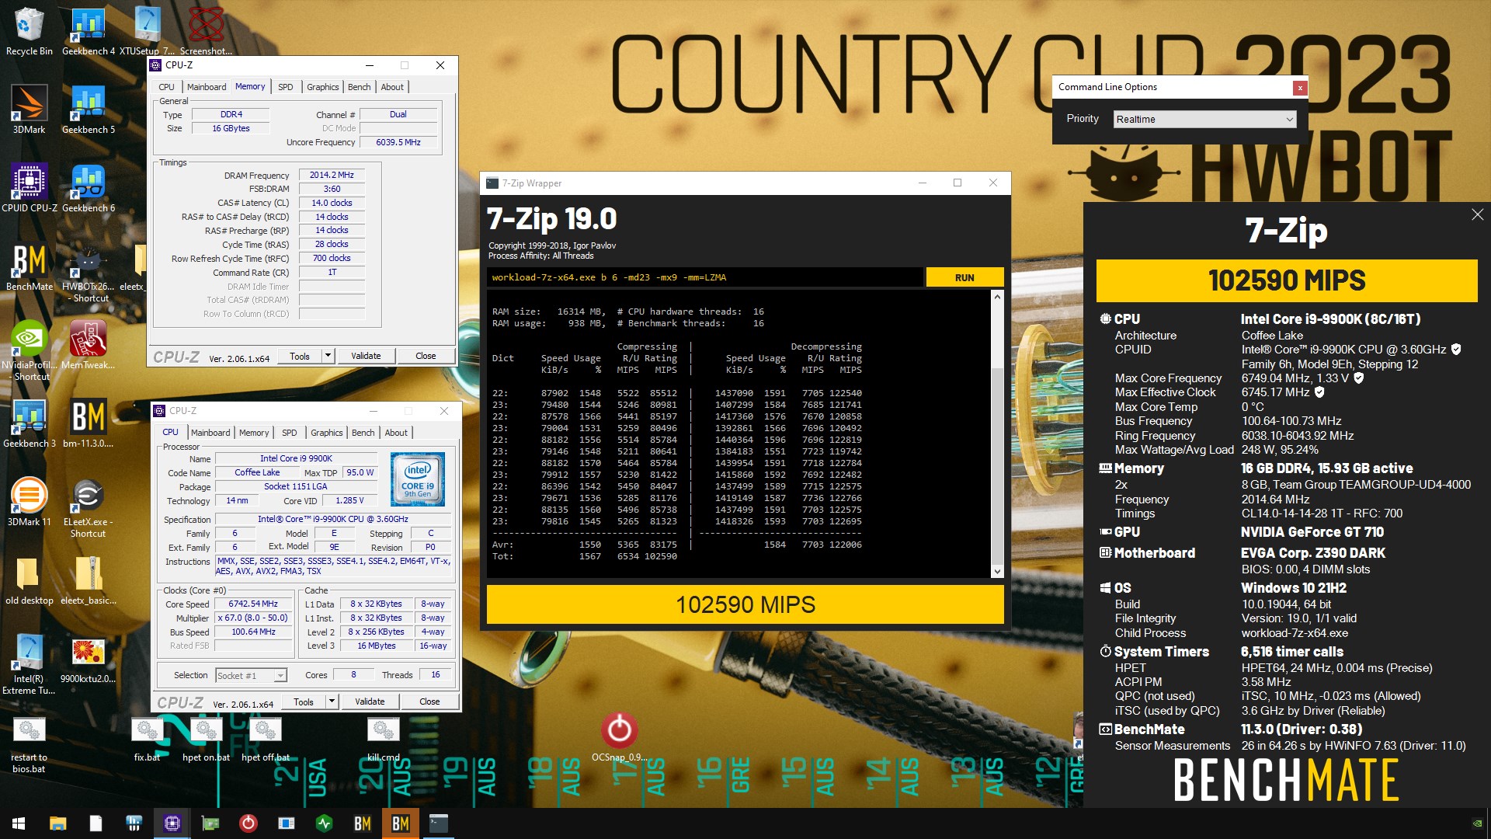Open the Geekbench 4 desktop icon
1491x839 pixels.
(x=89, y=31)
